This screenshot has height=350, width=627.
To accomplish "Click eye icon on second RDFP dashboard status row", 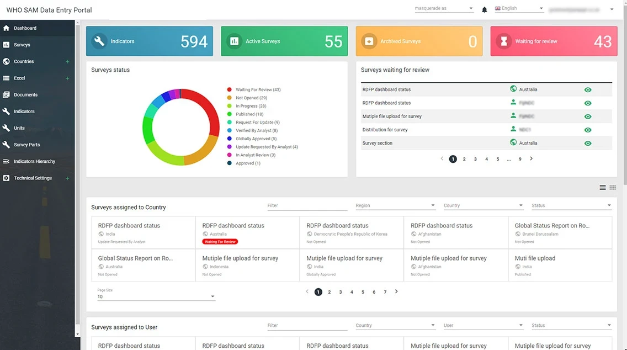I will (587, 103).
